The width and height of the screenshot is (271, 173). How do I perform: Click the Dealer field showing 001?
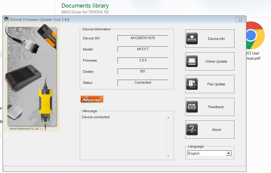[x=143, y=71]
